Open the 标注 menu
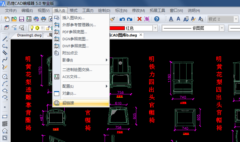 [121, 11]
